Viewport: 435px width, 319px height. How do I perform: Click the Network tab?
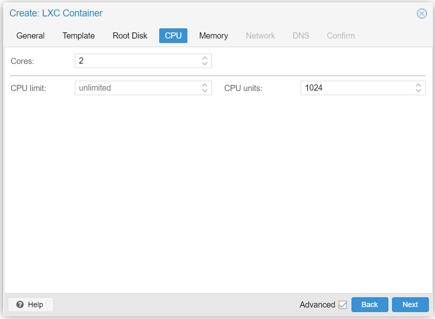point(260,36)
